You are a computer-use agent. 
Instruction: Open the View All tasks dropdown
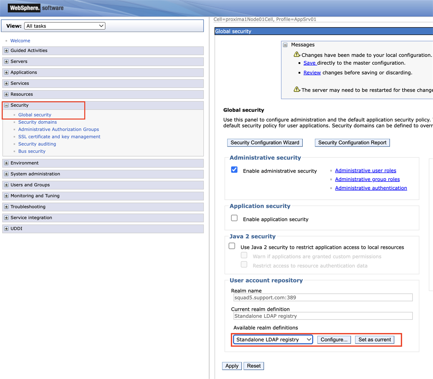(x=64, y=26)
